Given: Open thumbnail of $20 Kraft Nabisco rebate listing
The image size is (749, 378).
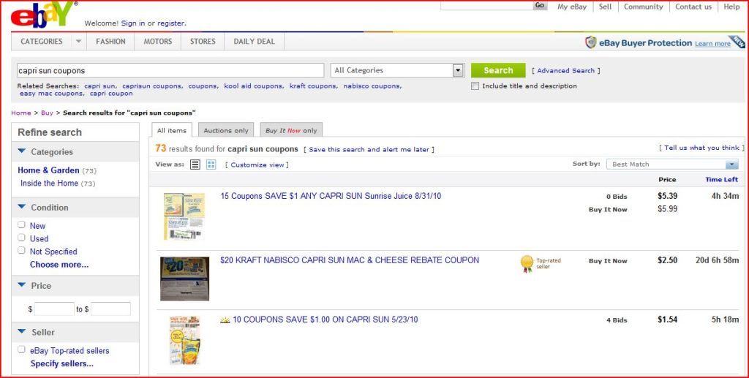Looking at the screenshot, I should click(x=184, y=279).
